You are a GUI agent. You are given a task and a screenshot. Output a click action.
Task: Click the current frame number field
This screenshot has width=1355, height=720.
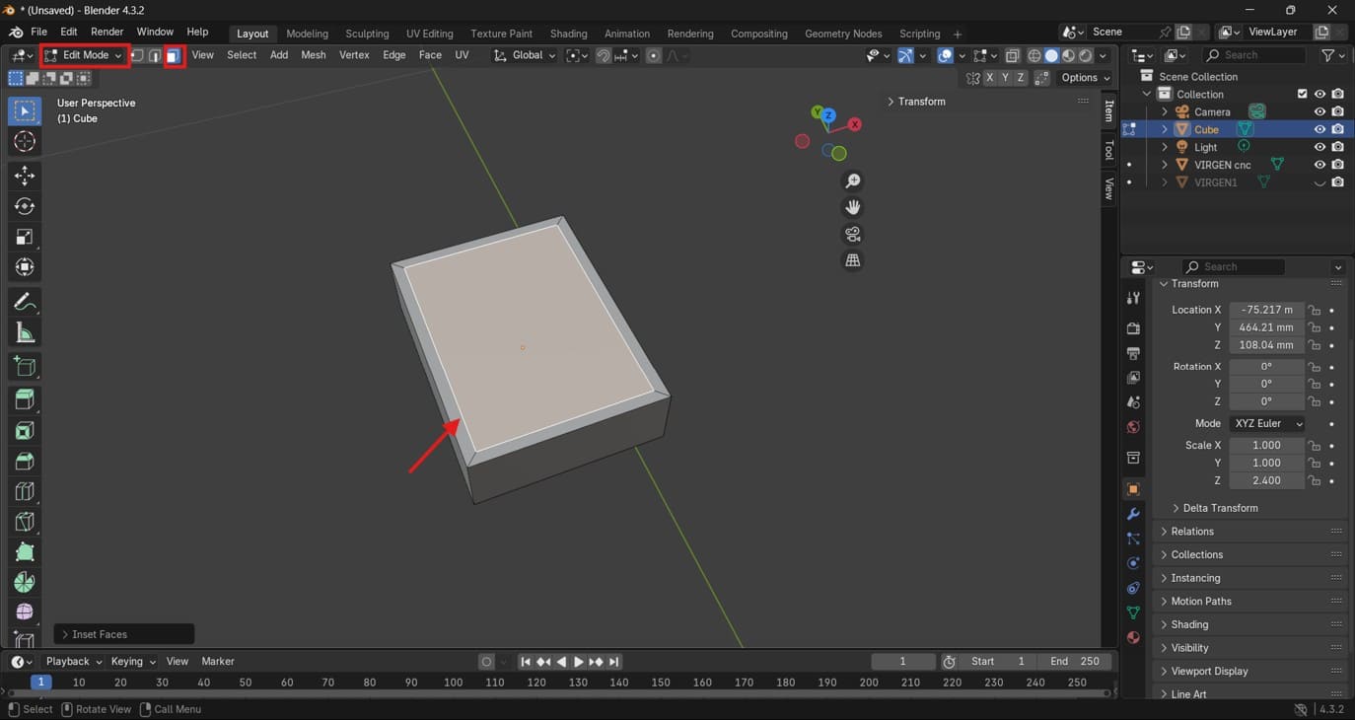coord(903,662)
